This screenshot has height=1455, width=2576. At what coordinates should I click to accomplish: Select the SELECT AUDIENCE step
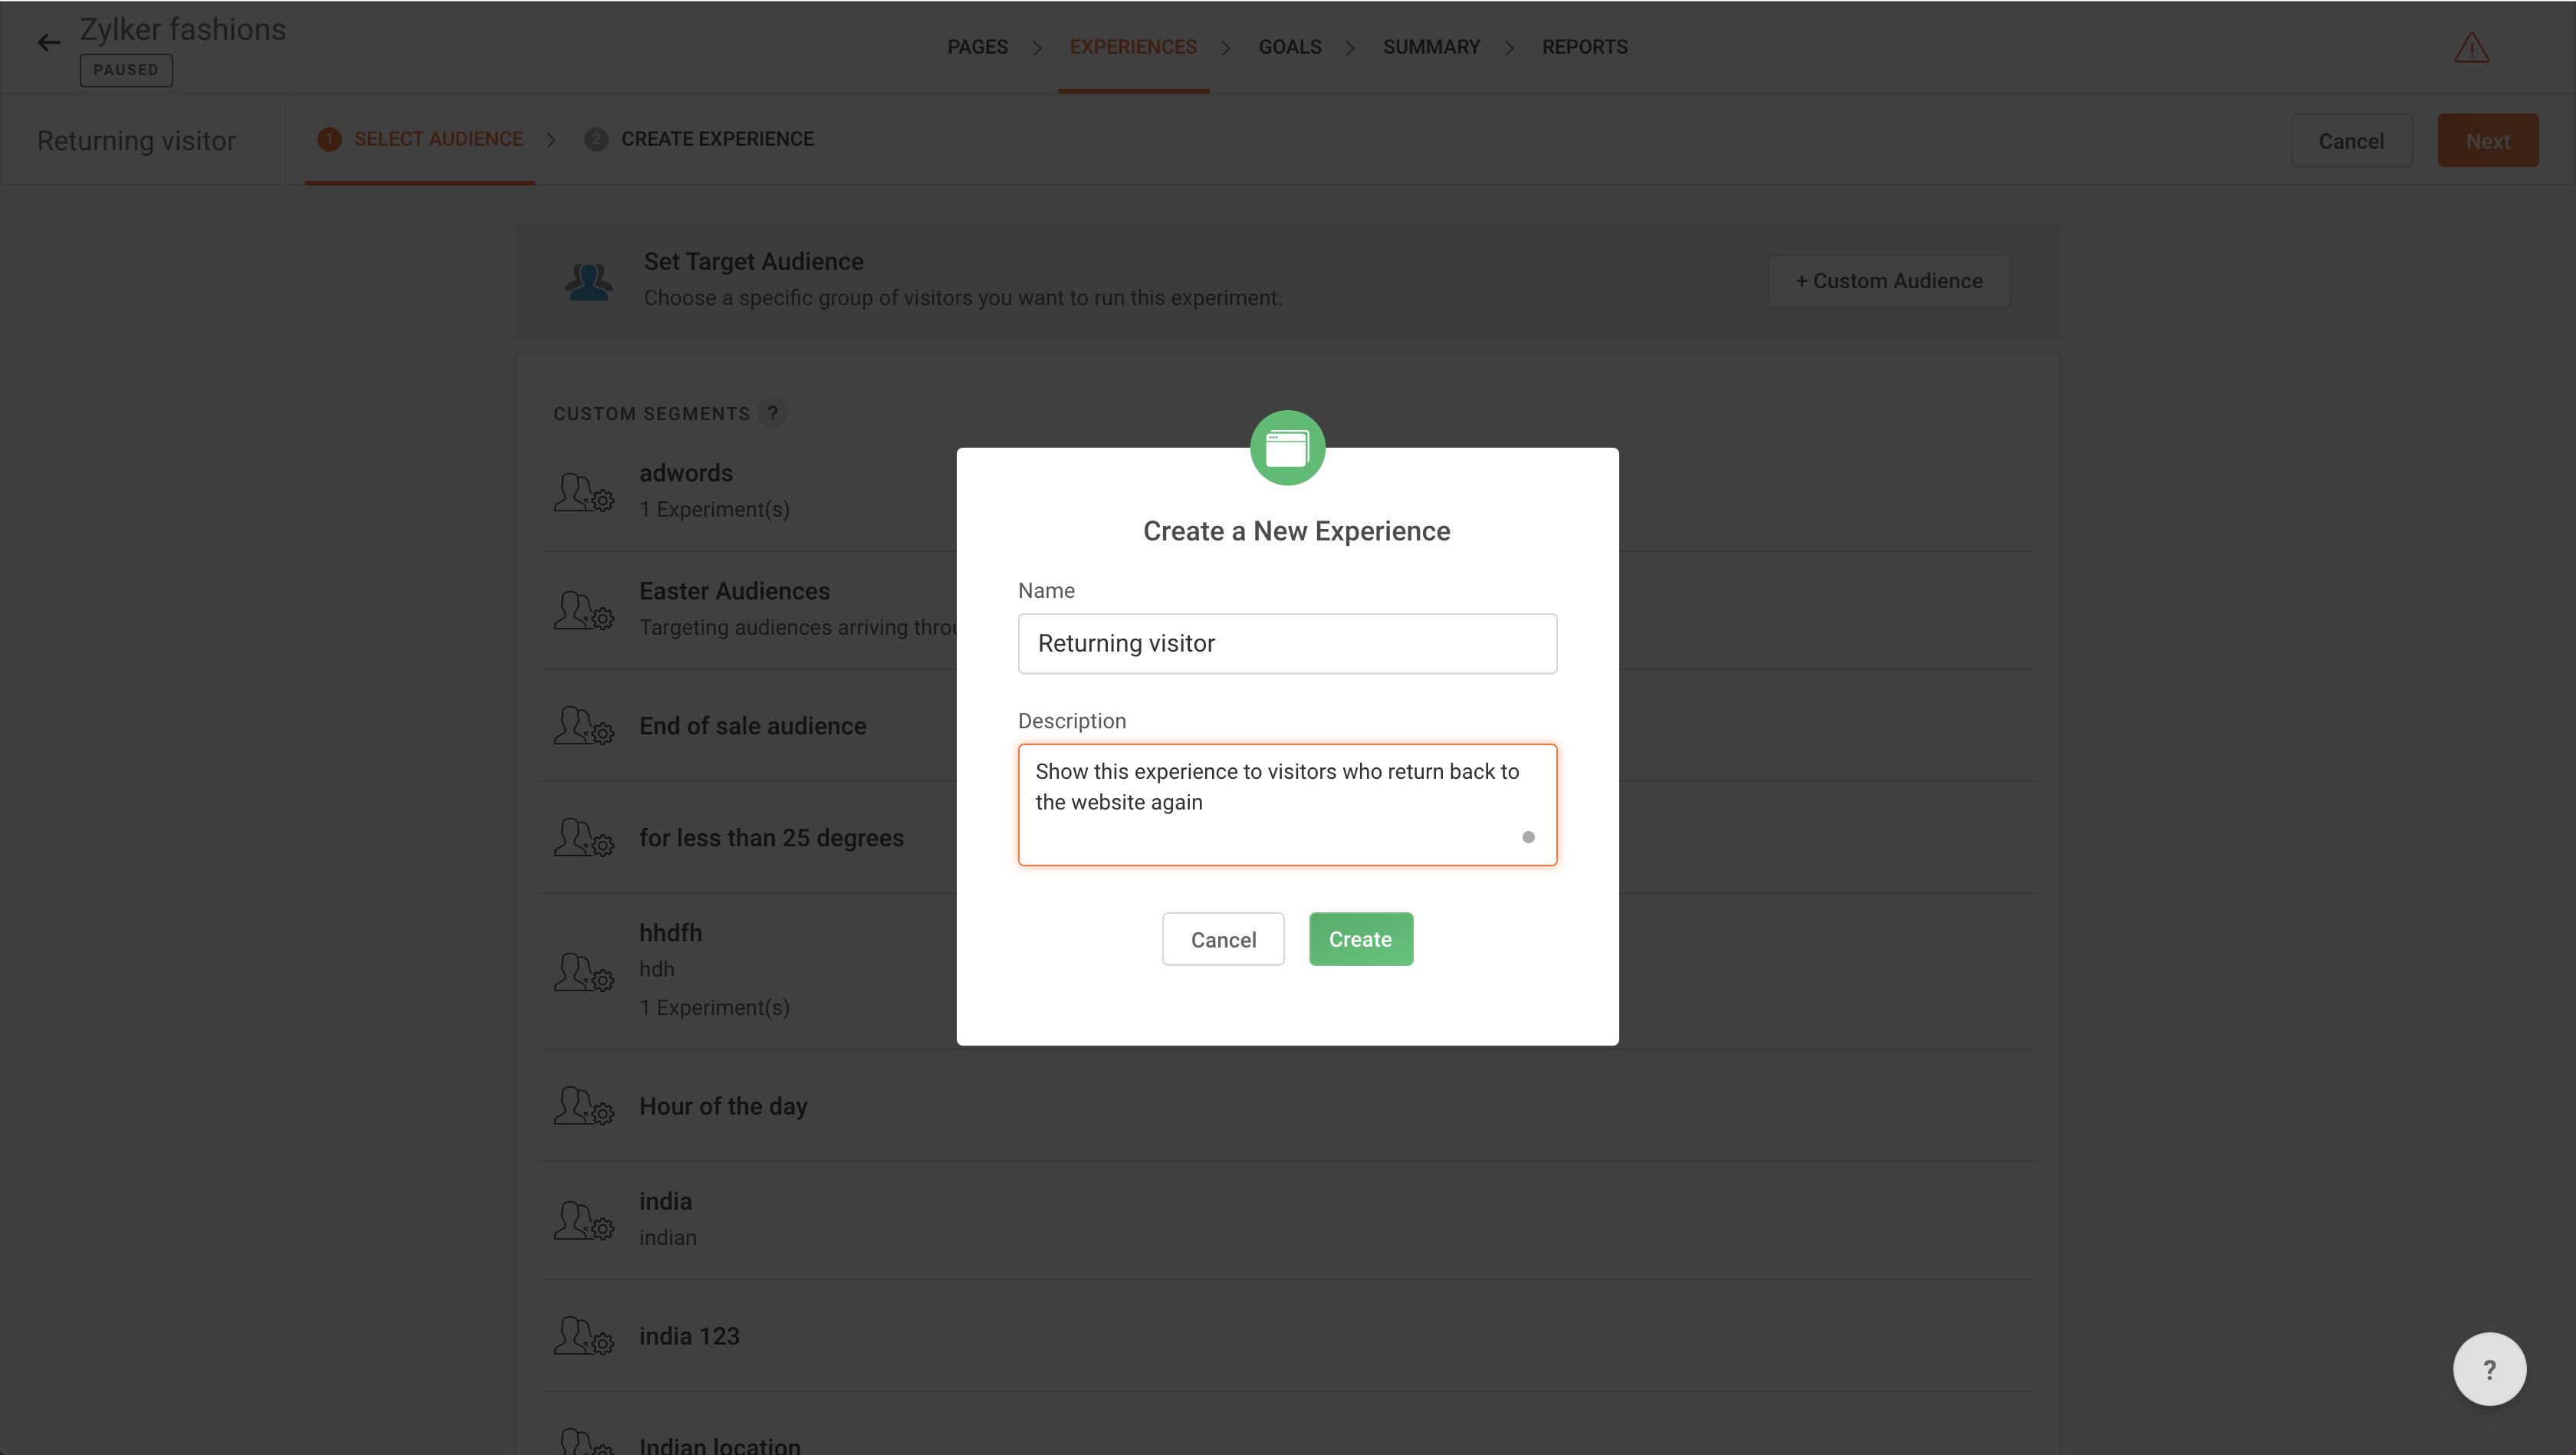(420, 139)
